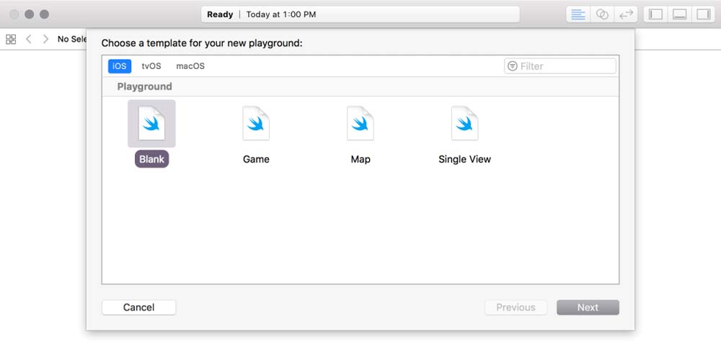Show the assistant editor
The width and height of the screenshot is (721, 349).
(602, 14)
